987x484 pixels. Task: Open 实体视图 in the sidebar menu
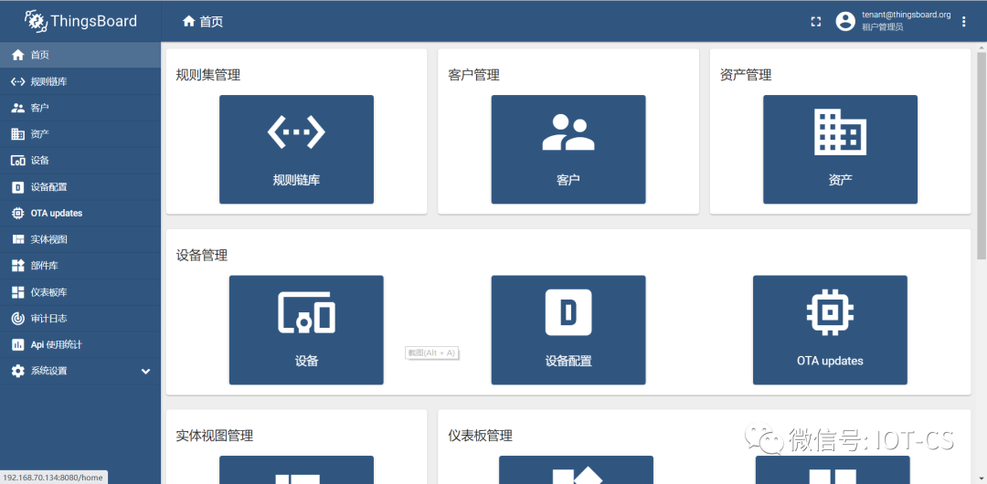pos(80,240)
